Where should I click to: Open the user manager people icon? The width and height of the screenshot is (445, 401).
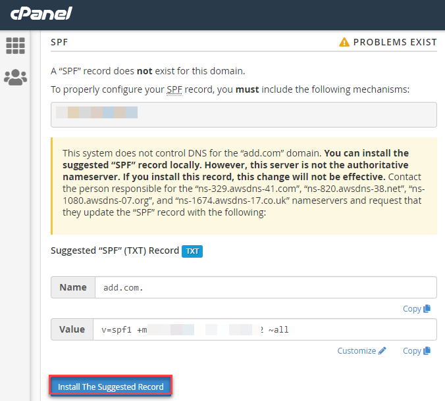(x=15, y=78)
